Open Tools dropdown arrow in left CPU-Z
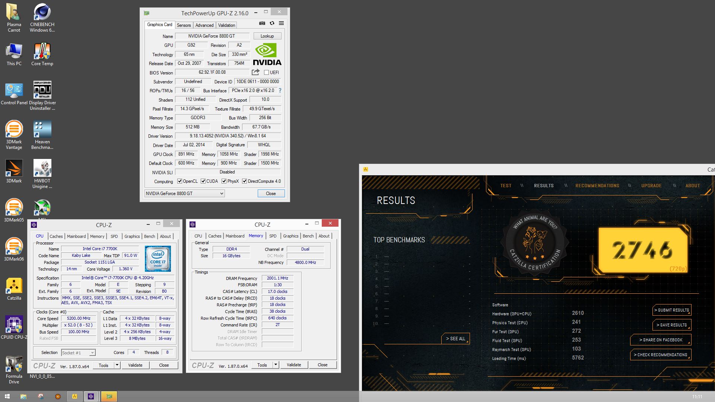 tap(117, 365)
